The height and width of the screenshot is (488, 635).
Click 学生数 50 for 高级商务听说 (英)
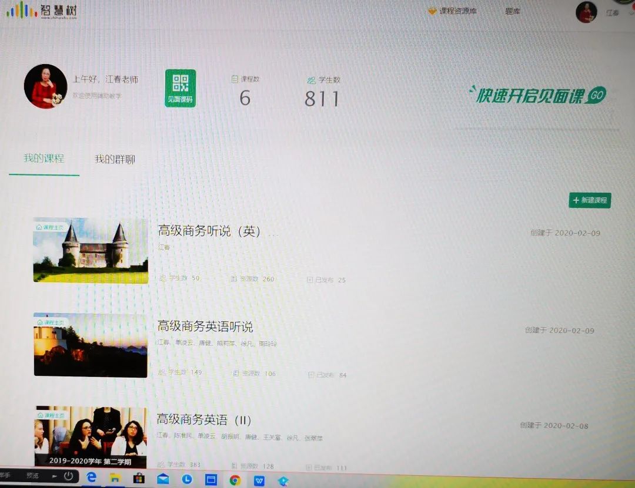179,278
